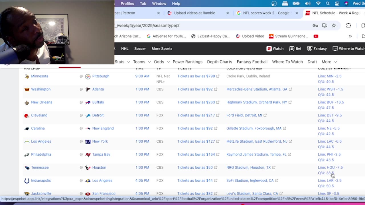This screenshot has height=205, width=365.
Task: Open Highmark Stadium, Orchard Park location link
Action: coord(259,102)
